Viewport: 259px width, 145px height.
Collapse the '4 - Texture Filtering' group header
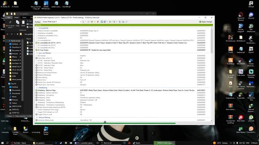tap(43, 118)
